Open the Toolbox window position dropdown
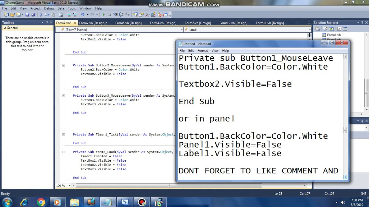 [42, 22]
